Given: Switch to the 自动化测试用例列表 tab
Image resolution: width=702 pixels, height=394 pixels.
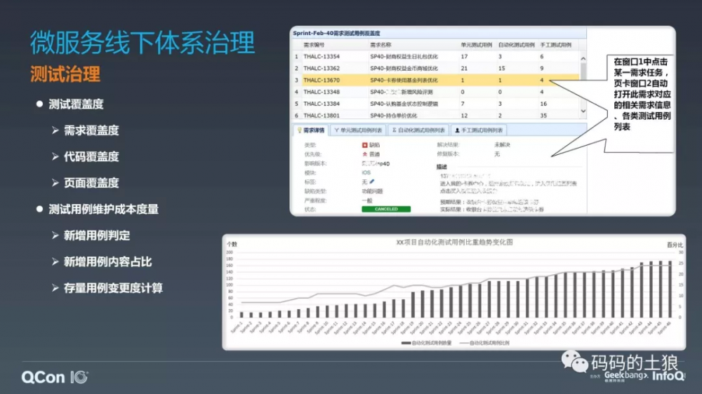Looking at the screenshot, I should point(418,130).
